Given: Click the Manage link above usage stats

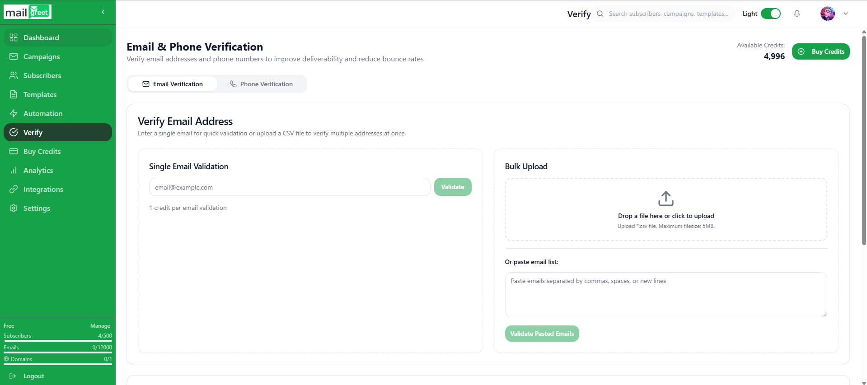Looking at the screenshot, I should pyautogui.click(x=100, y=325).
